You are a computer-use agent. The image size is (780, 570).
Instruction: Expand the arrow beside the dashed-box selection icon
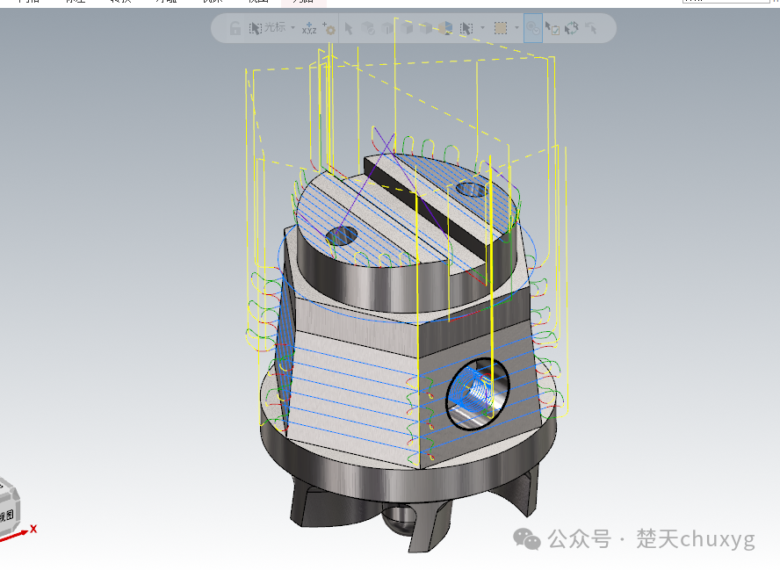pos(482,27)
